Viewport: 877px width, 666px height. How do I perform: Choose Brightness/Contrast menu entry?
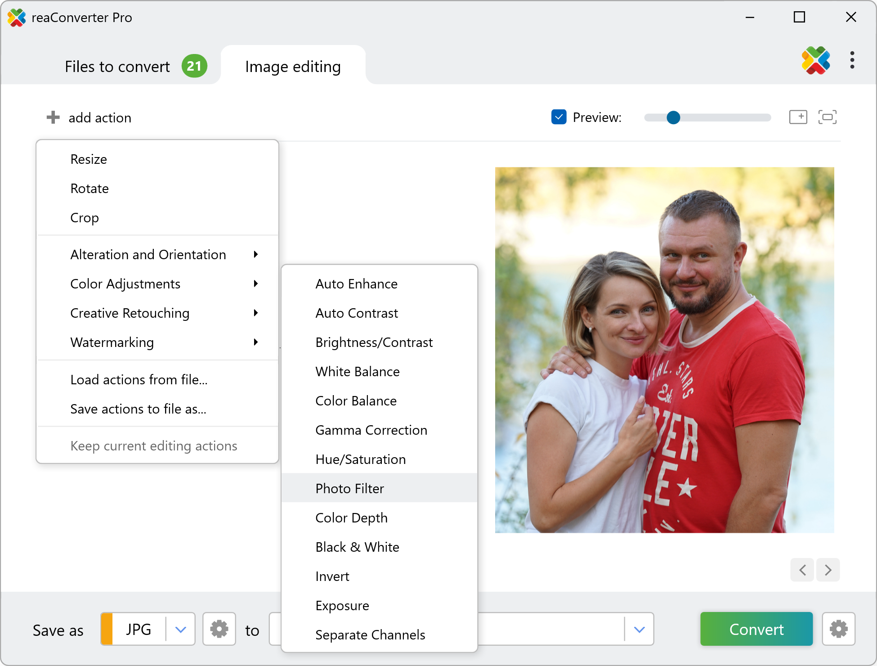click(374, 342)
